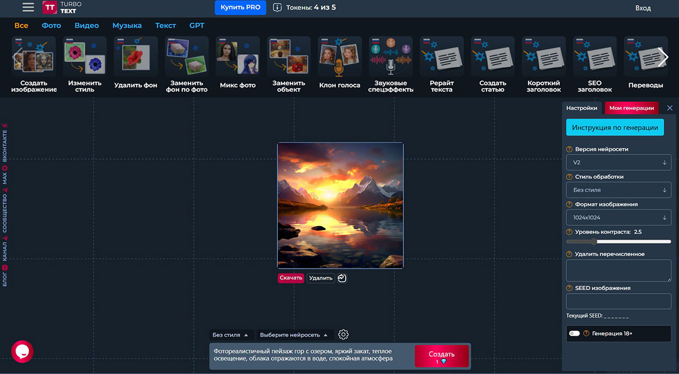
Task: Choose the 'Звуковые спецэффекты' tool
Action: coord(390,57)
